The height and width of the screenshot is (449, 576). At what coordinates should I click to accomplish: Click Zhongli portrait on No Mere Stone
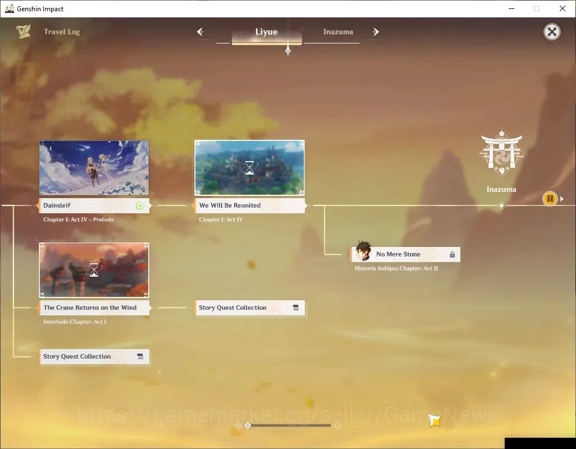point(364,251)
